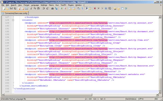Click the vertical scrollbar down arrow

click(x=160, y=92)
